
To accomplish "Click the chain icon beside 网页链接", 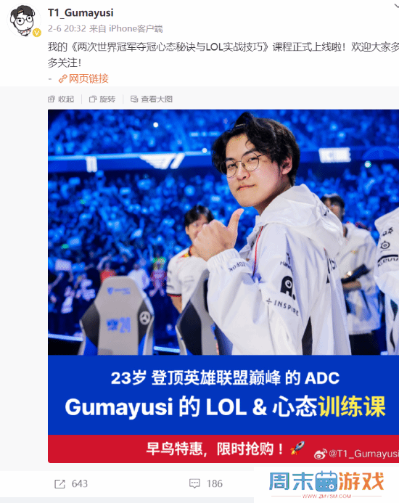I will pyautogui.click(x=62, y=79).
